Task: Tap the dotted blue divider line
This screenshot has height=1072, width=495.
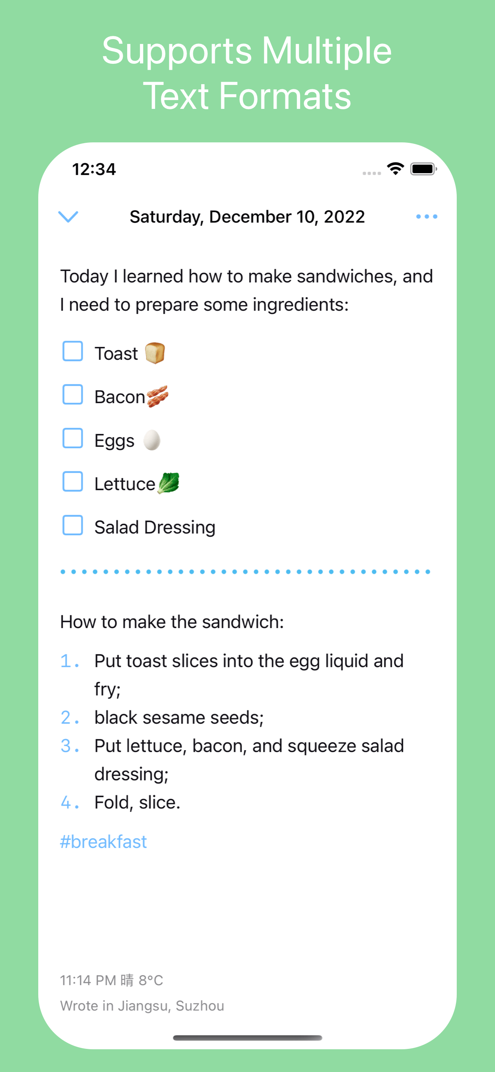Action: (x=246, y=572)
